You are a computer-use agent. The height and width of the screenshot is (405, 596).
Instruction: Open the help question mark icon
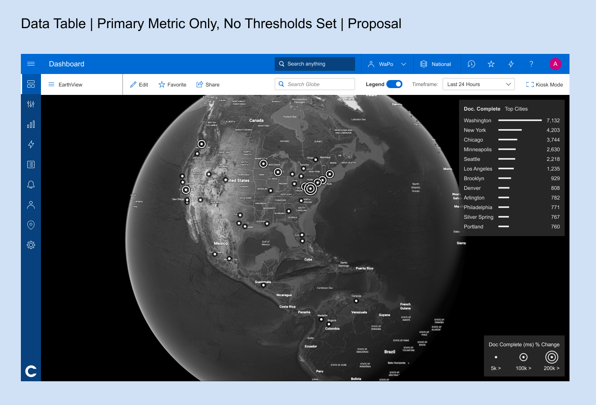(531, 64)
